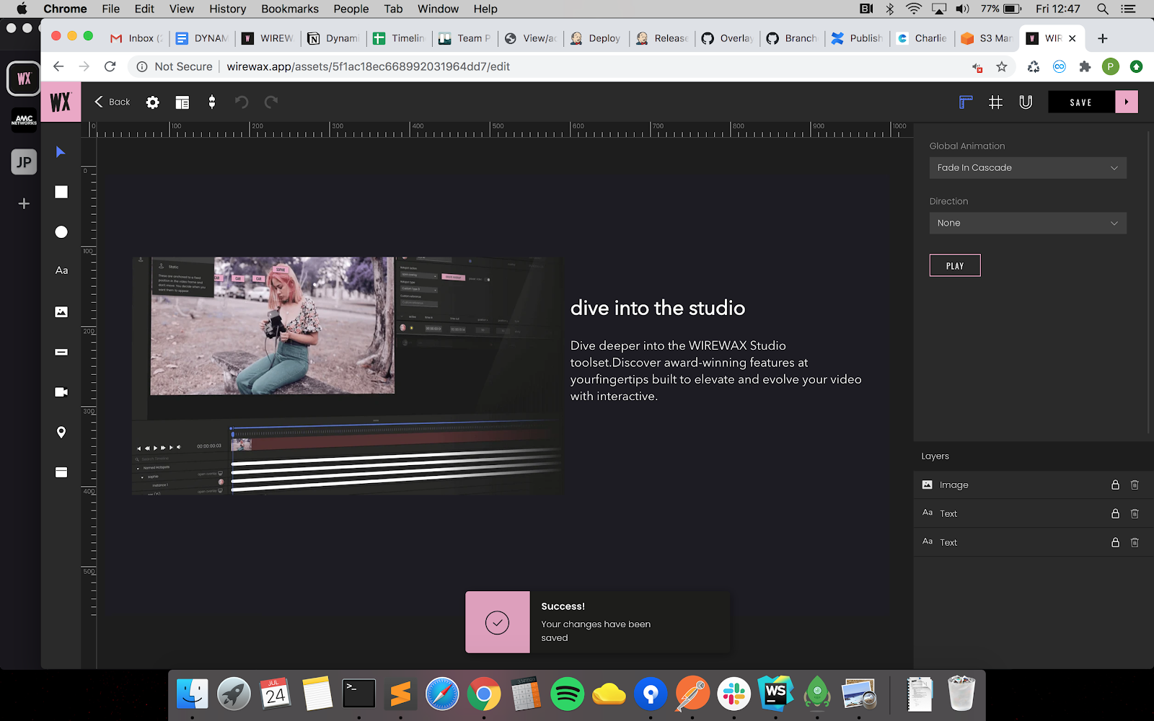This screenshot has height=721, width=1154.
Task: Select the rectangle shape tool
Action: [x=61, y=192]
